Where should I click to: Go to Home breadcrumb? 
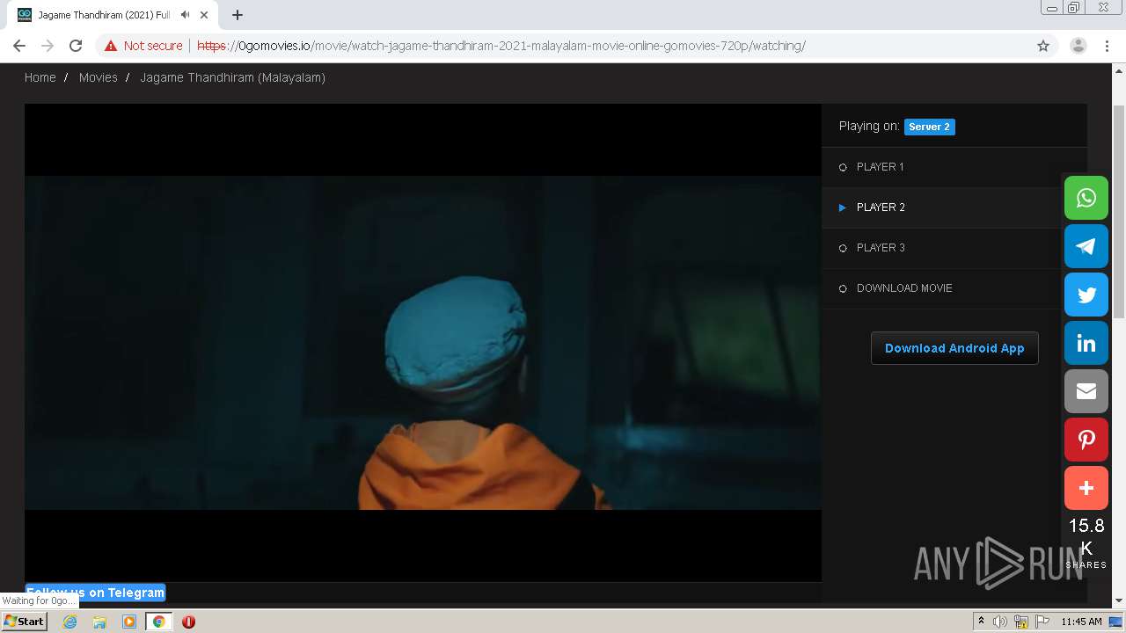[40, 77]
